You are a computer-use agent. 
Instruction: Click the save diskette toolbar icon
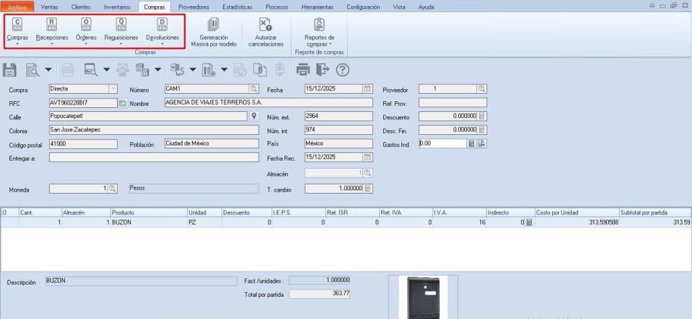pyautogui.click(x=9, y=69)
